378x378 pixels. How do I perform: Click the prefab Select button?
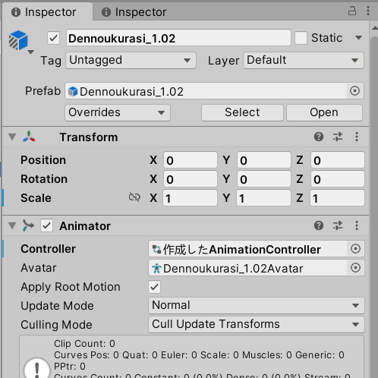point(242,112)
